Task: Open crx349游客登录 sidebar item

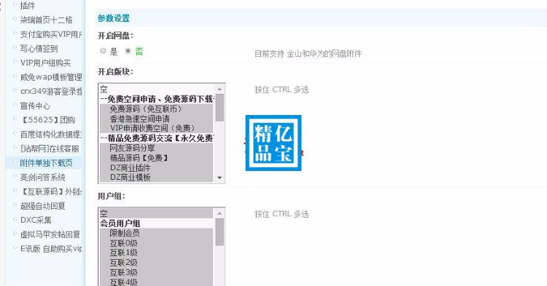Action: point(51,92)
